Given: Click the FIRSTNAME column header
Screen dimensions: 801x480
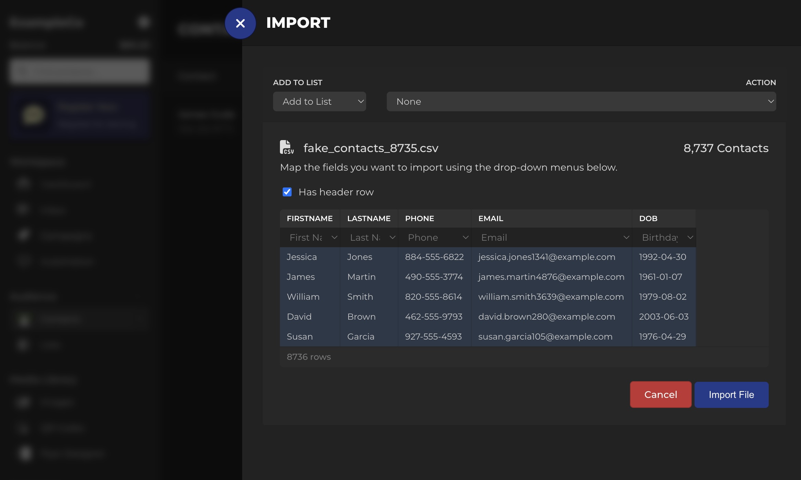Looking at the screenshot, I should [x=309, y=218].
